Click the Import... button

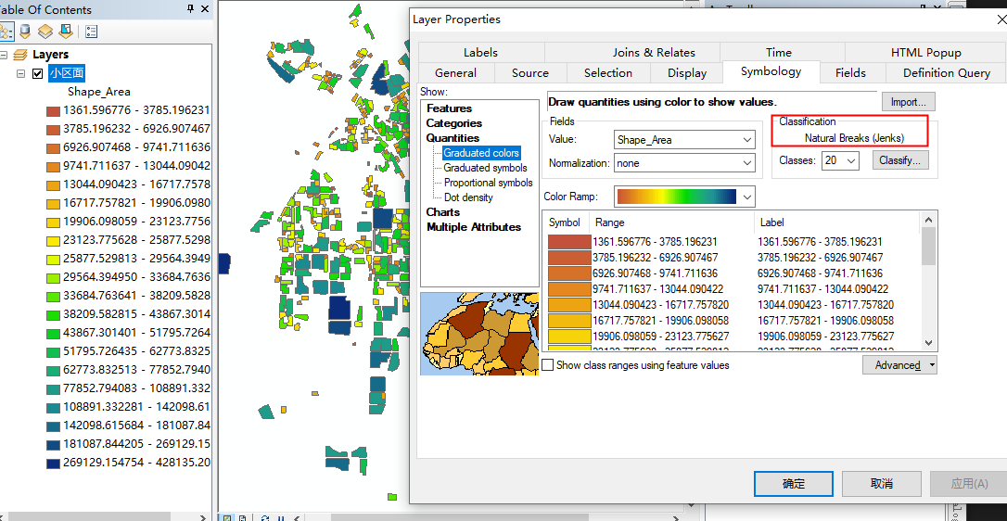pyautogui.click(x=908, y=101)
